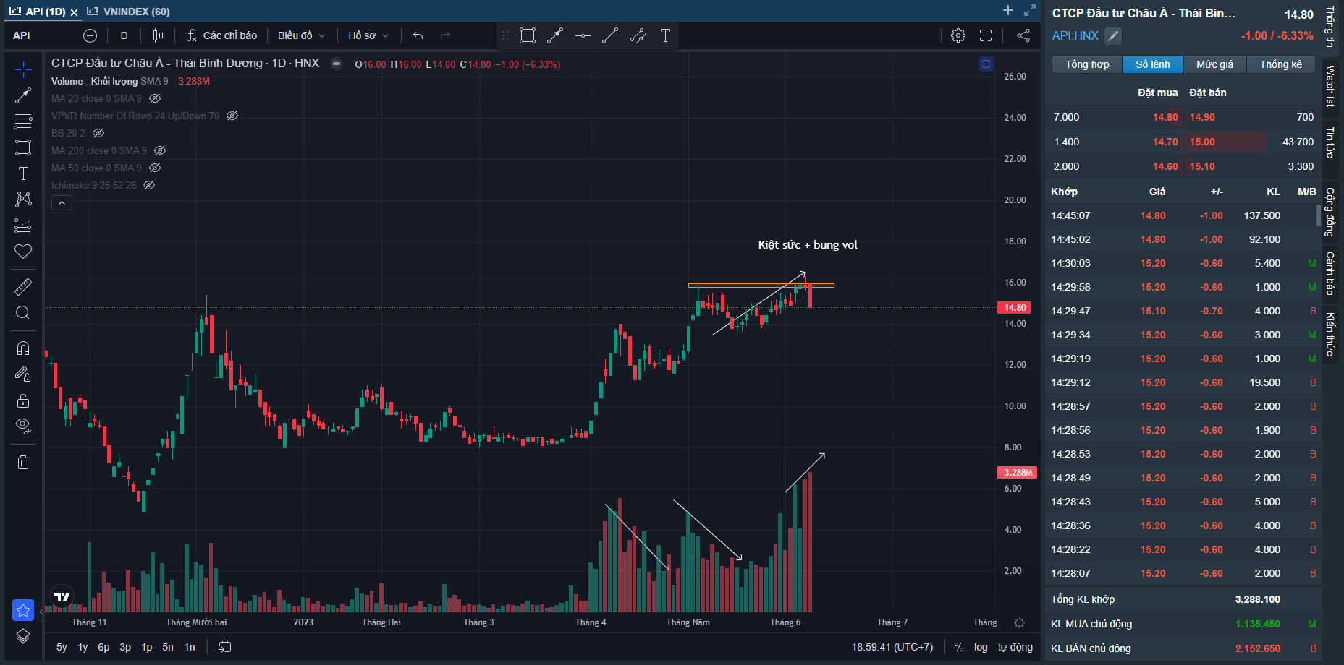Open the forecast and measurement tools
This screenshot has height=665, width=1344.
point(23,226)
